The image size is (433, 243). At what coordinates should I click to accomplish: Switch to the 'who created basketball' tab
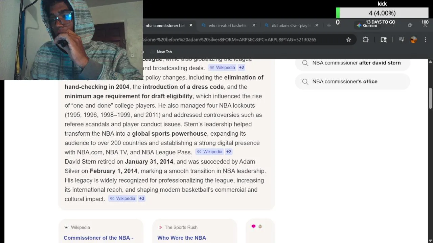[228, 25]
